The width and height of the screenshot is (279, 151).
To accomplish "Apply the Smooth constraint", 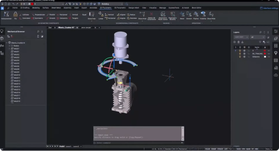I will coord(51,18).
